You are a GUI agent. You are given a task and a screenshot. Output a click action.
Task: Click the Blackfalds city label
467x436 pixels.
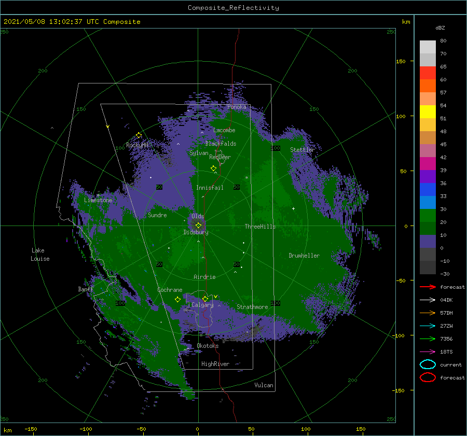pos(221,144)
